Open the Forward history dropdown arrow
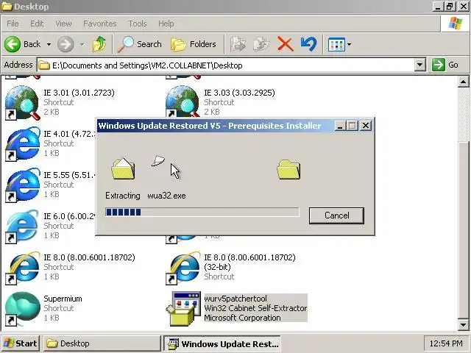The width and height of the screenshot is (471, 353). click(82, 44)
